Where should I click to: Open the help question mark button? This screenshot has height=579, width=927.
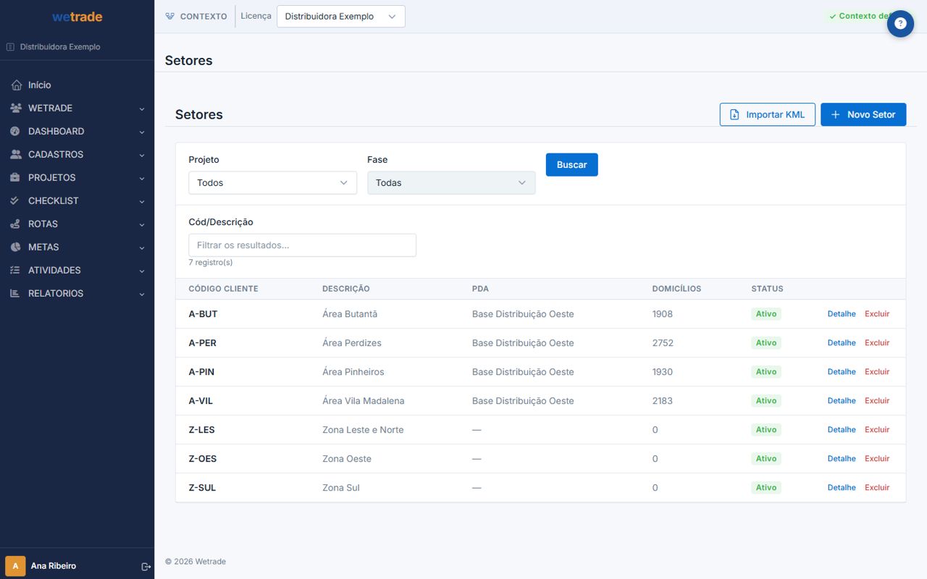[900, 24]
